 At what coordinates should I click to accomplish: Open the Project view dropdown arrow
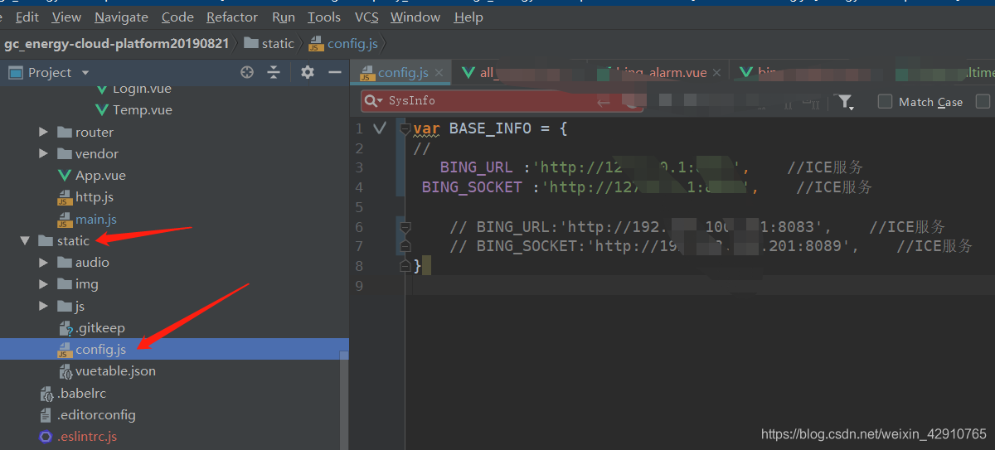tap(85, 73)
